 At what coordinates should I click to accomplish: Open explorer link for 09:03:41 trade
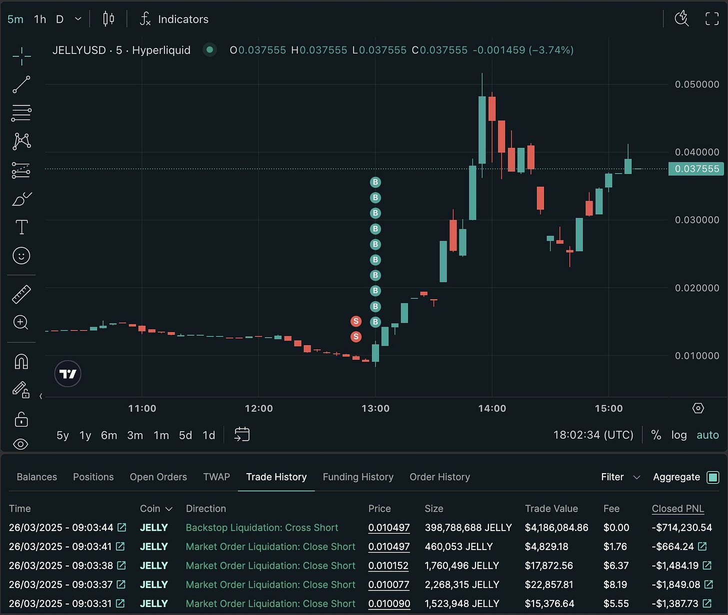(120, 546)
